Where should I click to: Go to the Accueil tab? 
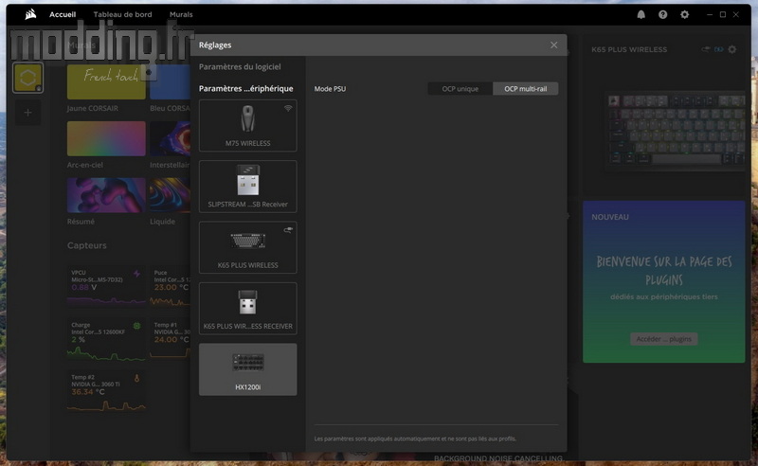click(63, 14)
